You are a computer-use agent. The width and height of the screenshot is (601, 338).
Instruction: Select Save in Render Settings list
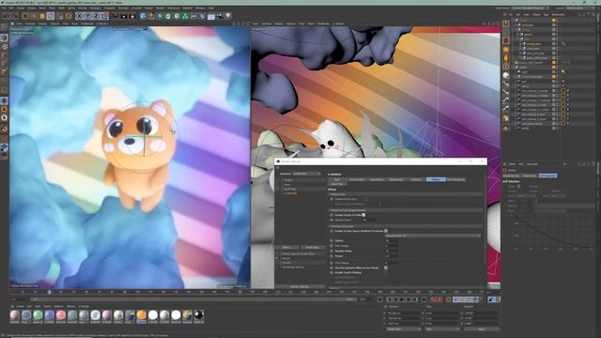tap(286, 184)
